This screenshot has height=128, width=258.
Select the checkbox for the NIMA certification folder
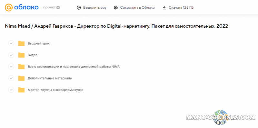[x=11, y=67]
